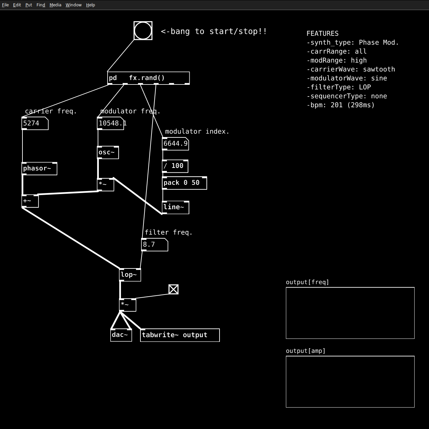Toggle the checkbox connected to the multiplier
Image resolution: width=429 pixels, height=429 pixels.
pyautogui.click(x=174, y=289)
